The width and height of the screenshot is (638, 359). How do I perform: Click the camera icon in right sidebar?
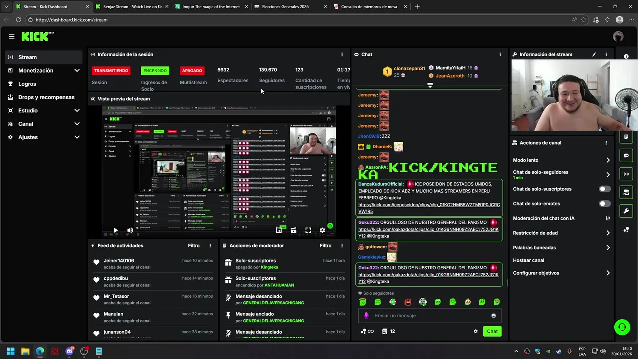tap(626, 192)
